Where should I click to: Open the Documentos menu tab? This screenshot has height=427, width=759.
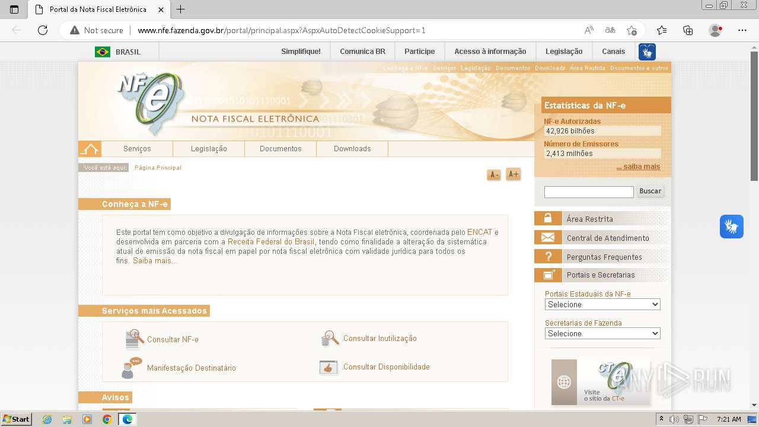(280, 149)
